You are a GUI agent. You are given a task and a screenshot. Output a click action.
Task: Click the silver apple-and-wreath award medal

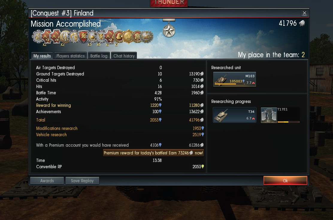pos(92,37)
